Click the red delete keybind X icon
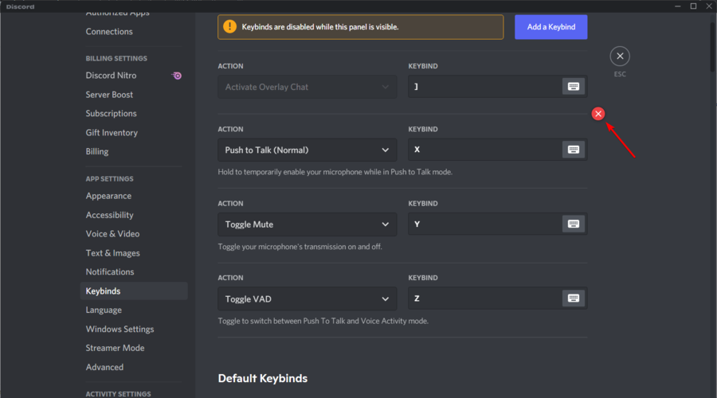Screen dimensions: 717x398 [598, 114]
